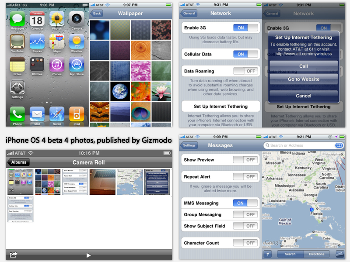This screenshot has width=350, height=262.
Task: Select the blue mountains wallpaper
Action: [x=120, y=112]
